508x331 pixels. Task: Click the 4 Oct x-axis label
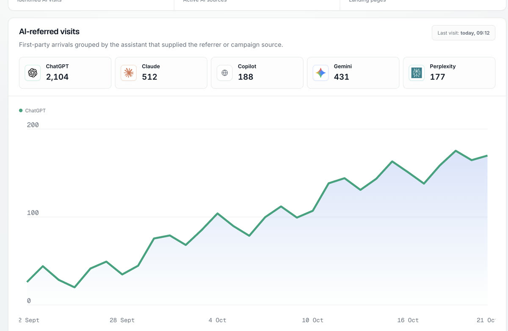217,320
